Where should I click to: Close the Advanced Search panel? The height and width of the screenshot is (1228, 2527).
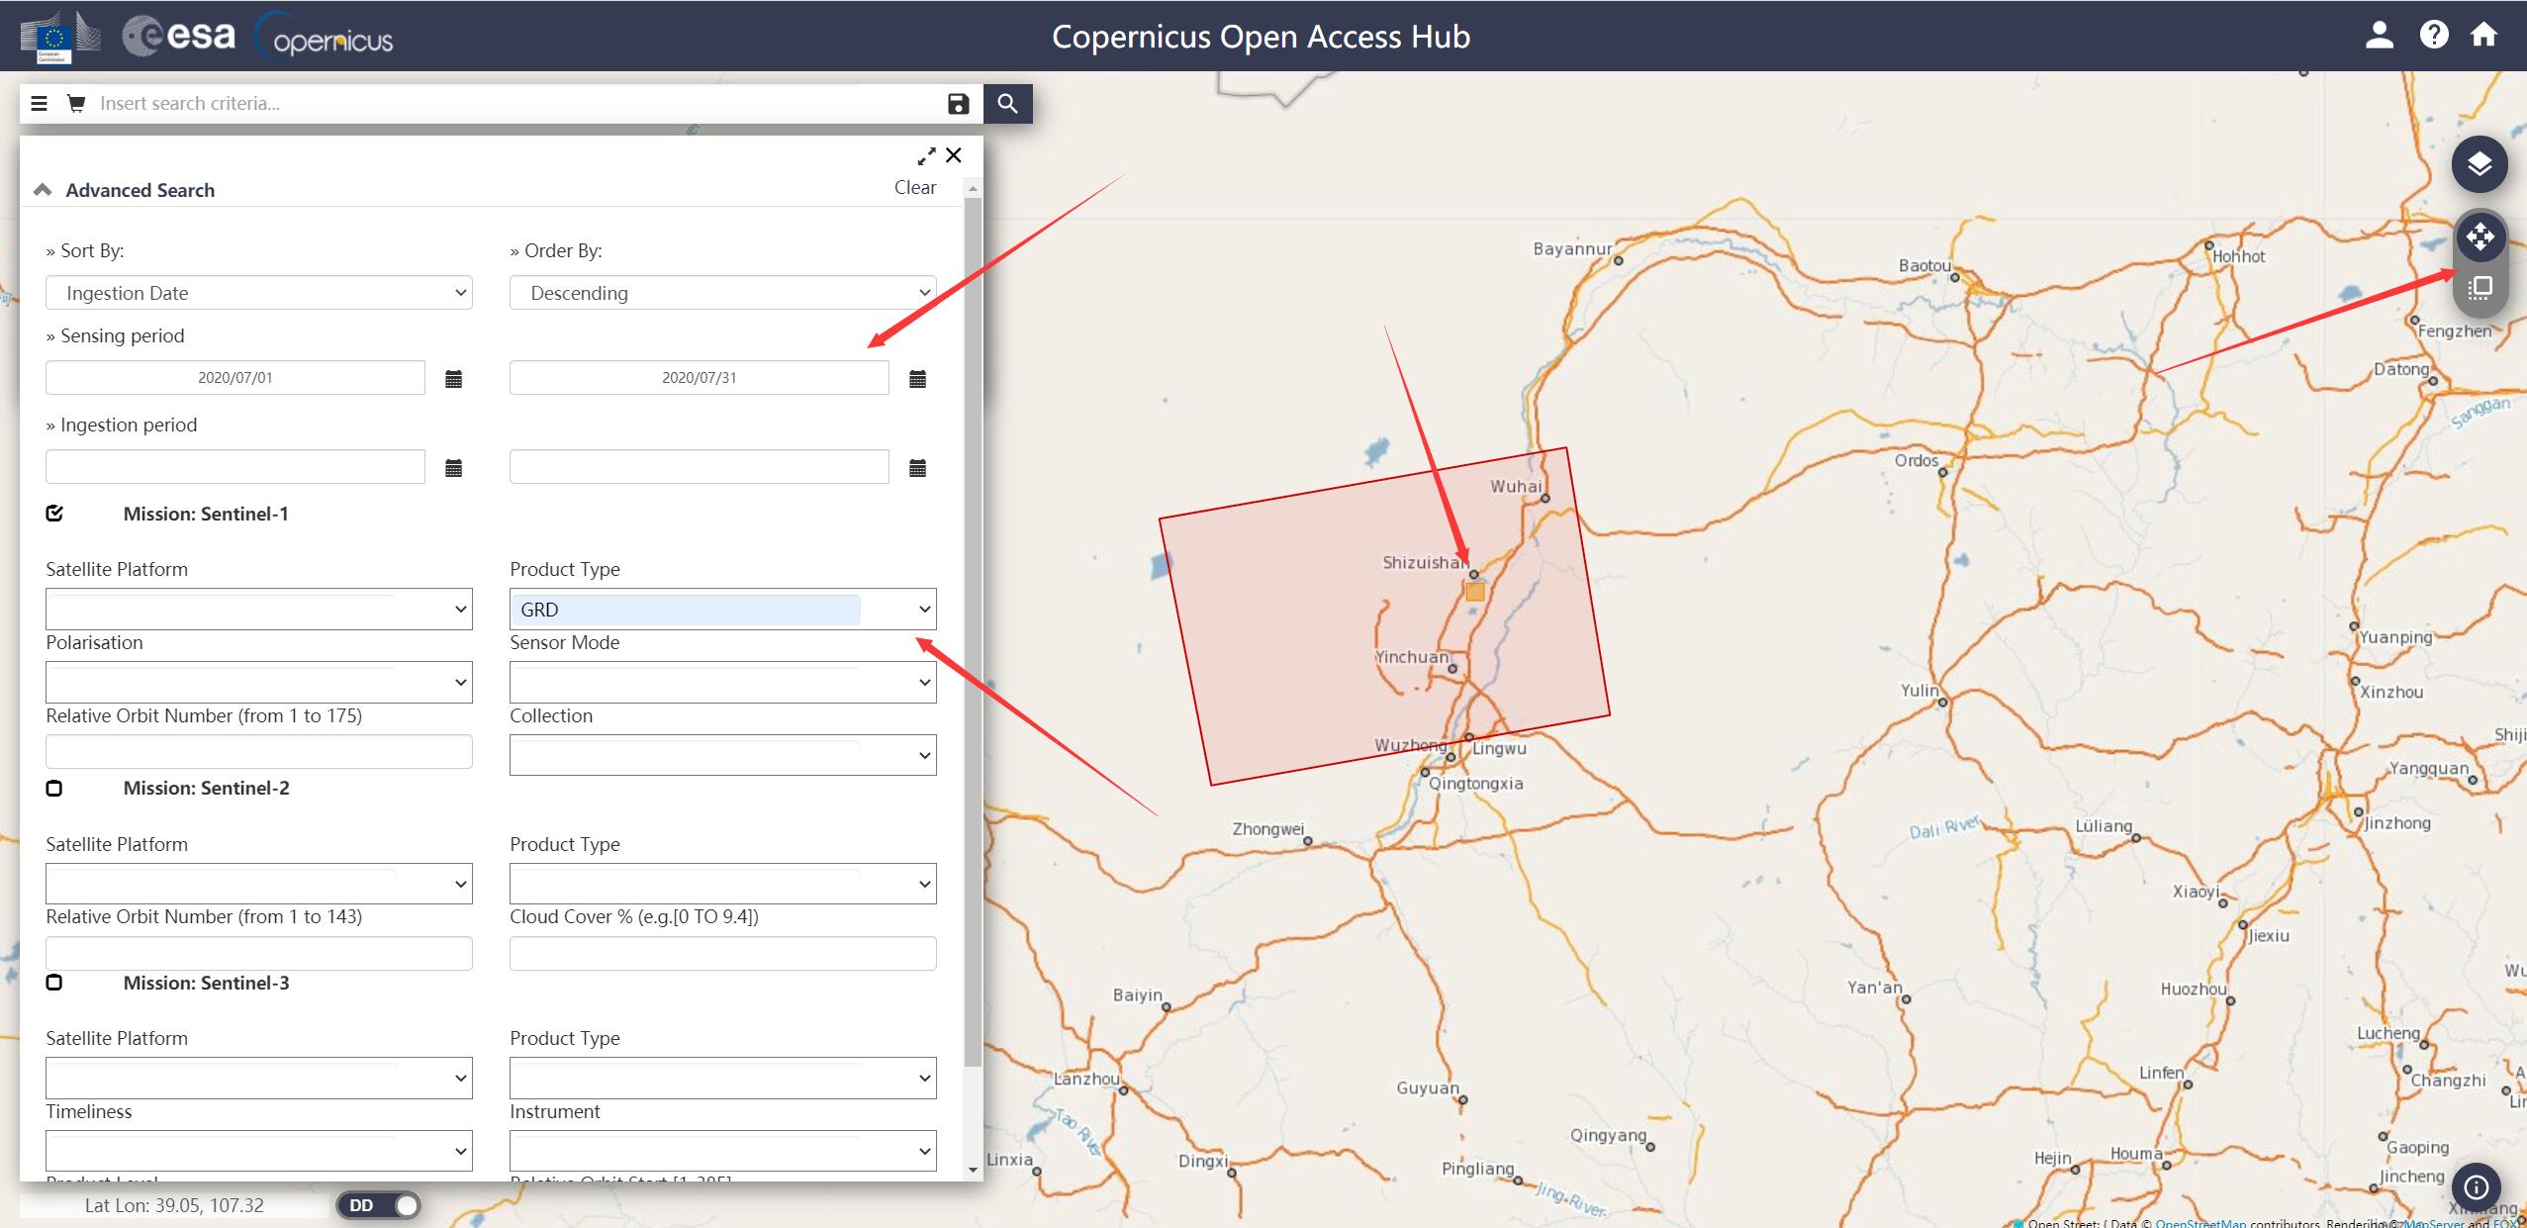[x=954, y=155]
